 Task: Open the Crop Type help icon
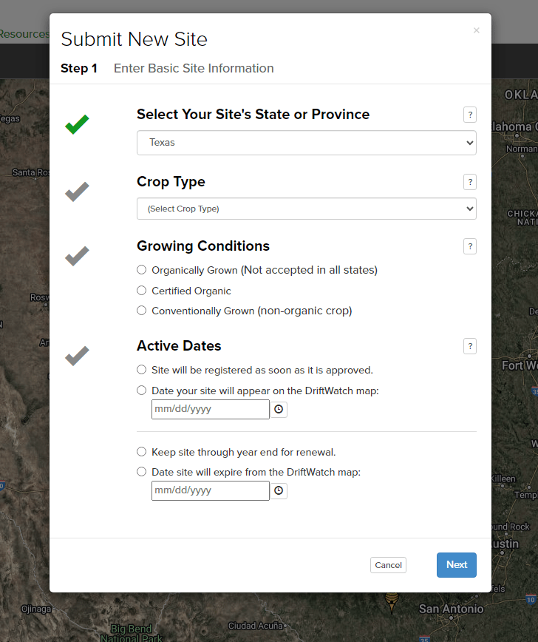tap(469, 182)
